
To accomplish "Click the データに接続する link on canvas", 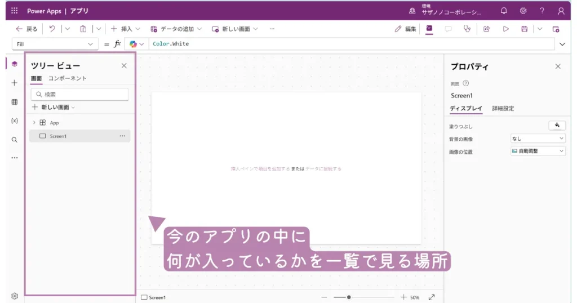I will click(323, 168).
